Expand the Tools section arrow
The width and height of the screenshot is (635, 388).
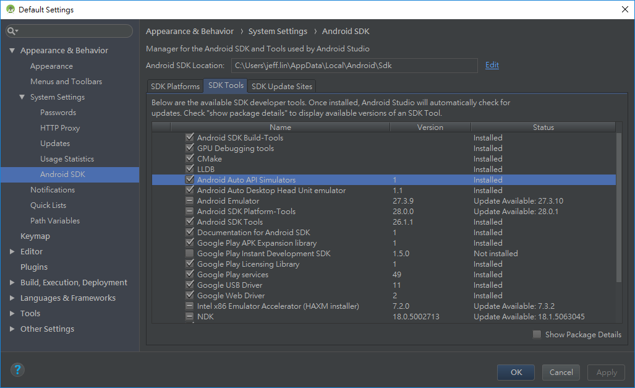pos(12,313)
